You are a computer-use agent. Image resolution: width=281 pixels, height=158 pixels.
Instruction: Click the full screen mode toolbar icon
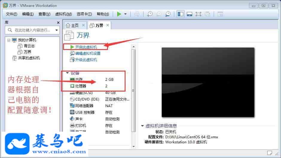(x=198, y=14)
